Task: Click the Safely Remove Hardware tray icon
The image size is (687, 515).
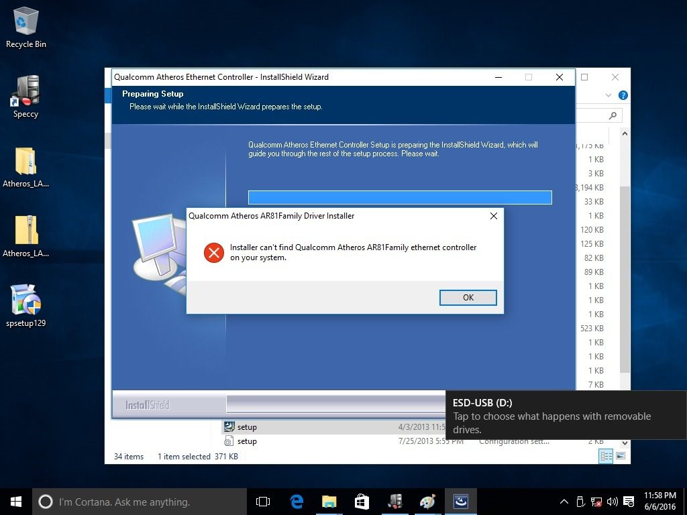Action: tap(580, 502)
